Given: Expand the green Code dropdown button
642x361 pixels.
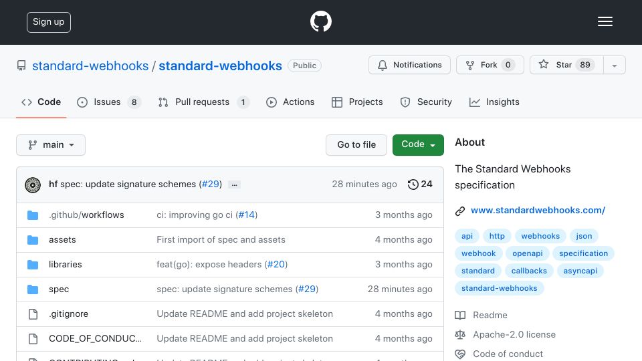Looking at the screenshot, I should tap(418, 145).
